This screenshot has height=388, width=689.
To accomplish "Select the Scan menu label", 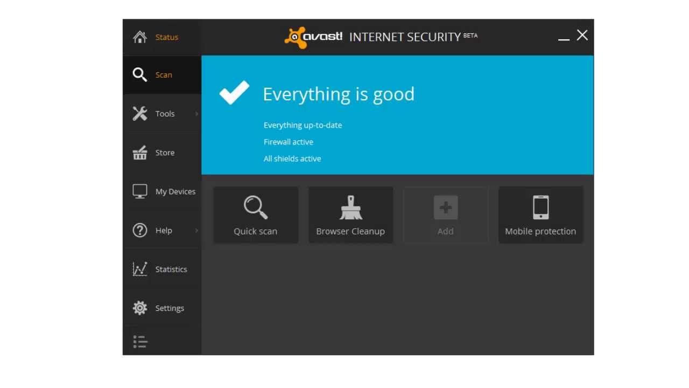I will tap(164, 75).
